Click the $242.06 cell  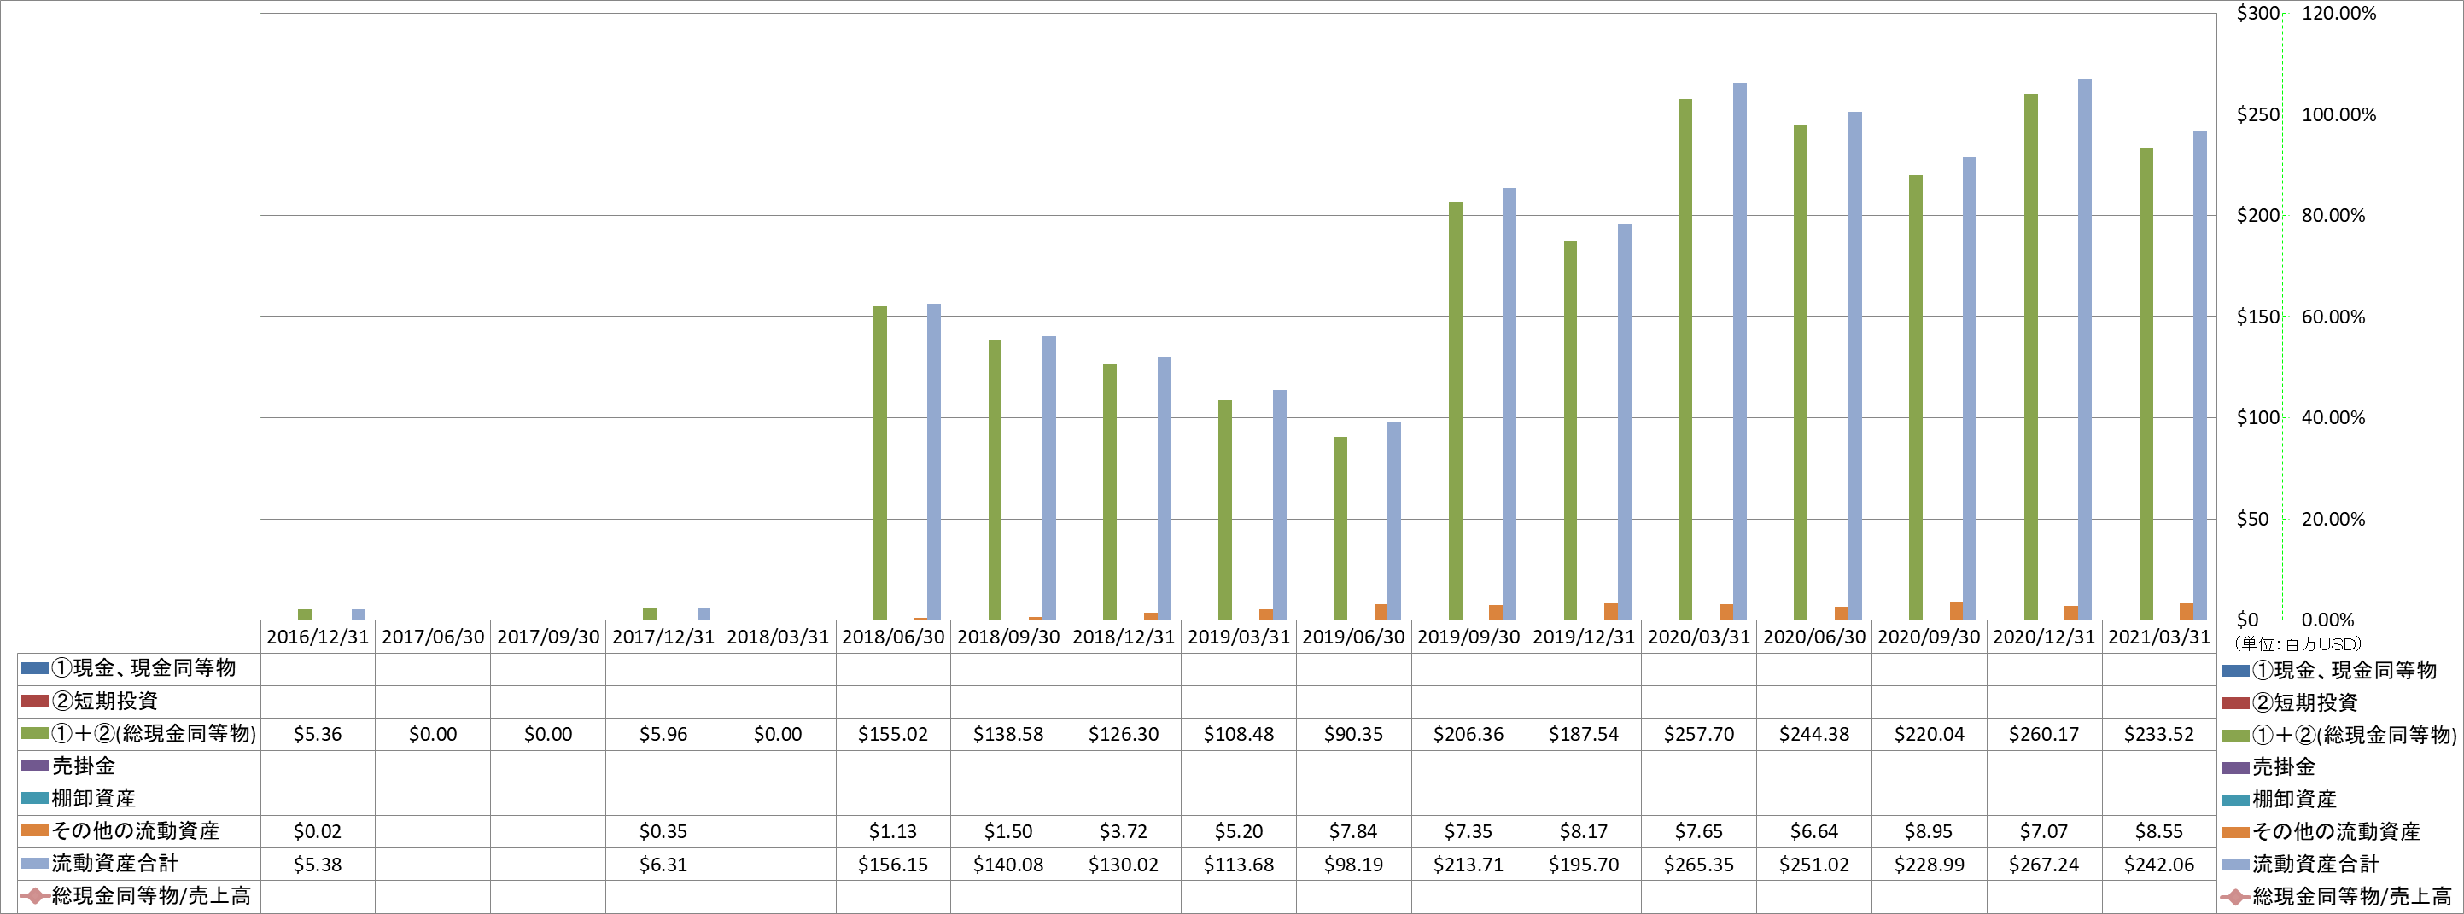2159,865
